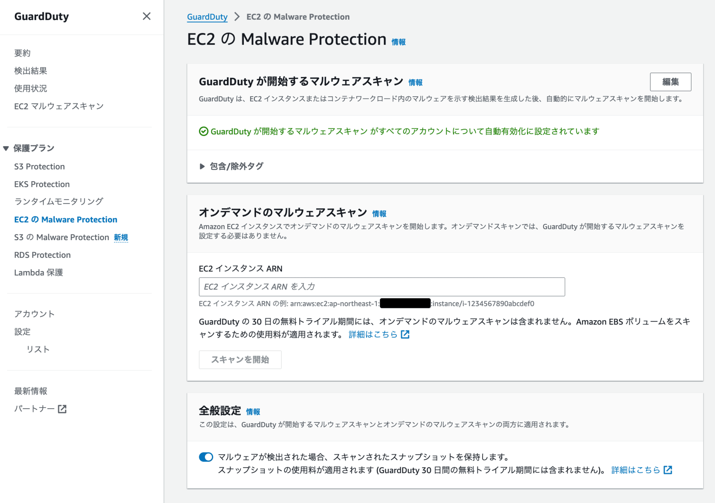This screenshot has width=715, height=503.
Task: Click the 編集 edit button
Action: (670, 82)
